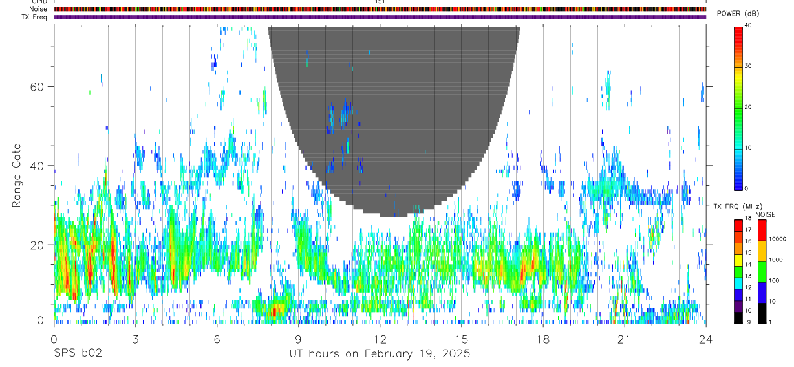
Task: Click the 15 tick on UT hours axis
Action: [x=461, y=339]
